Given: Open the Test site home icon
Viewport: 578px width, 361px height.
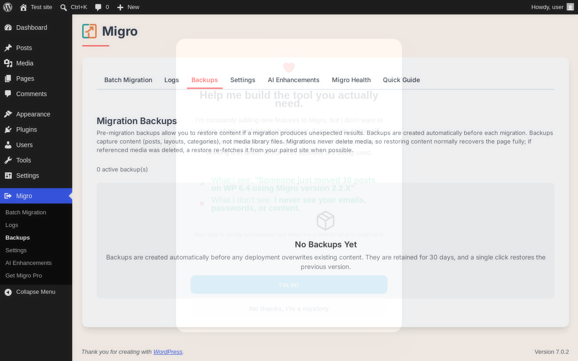Looking at the screenshot, I should coord(23,7).
